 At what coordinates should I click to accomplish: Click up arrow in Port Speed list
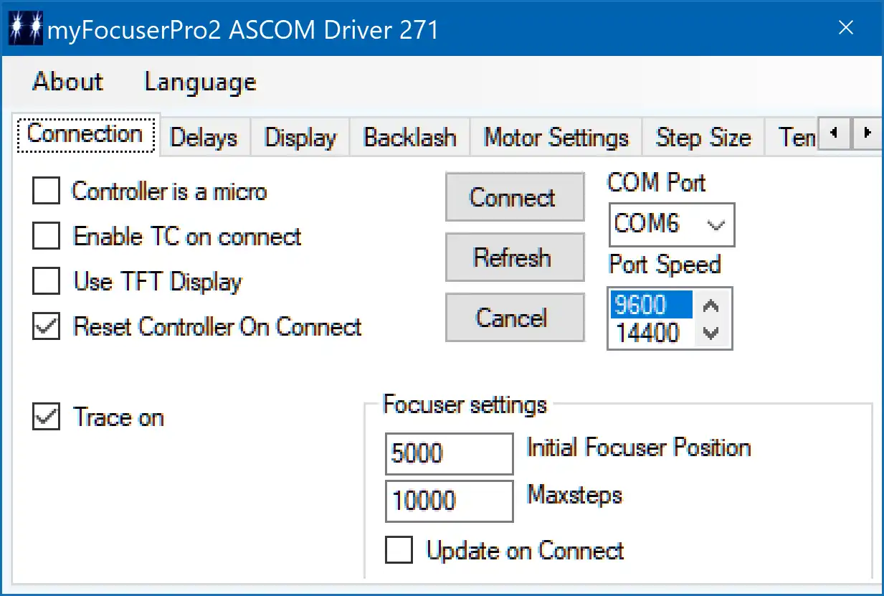(x=710, y=306)
